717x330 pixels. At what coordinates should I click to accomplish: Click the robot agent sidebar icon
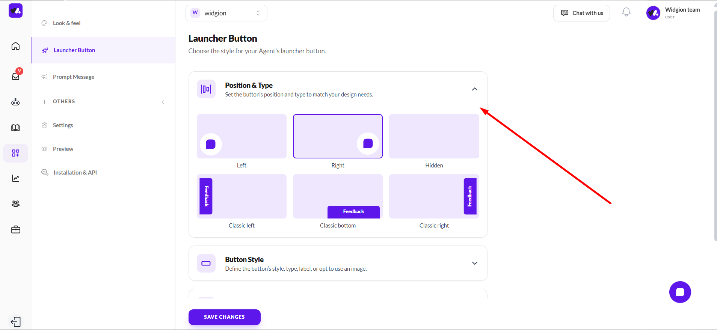[15, 102]
